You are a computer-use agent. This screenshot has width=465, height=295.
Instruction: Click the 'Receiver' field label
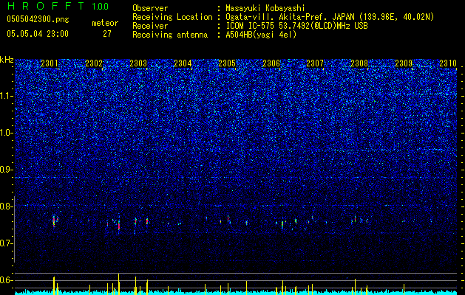tap(150, 26)
